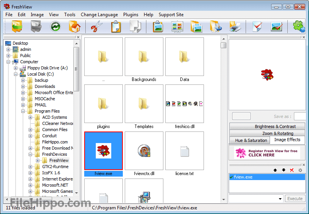The height and width of the screenshot is (214, 309).
Task: Click the folder with blue arrow icon
Action: (216, 26)
